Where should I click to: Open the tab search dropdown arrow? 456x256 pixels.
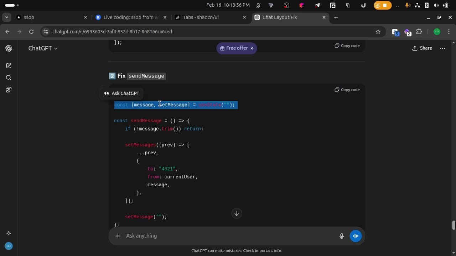6,17
